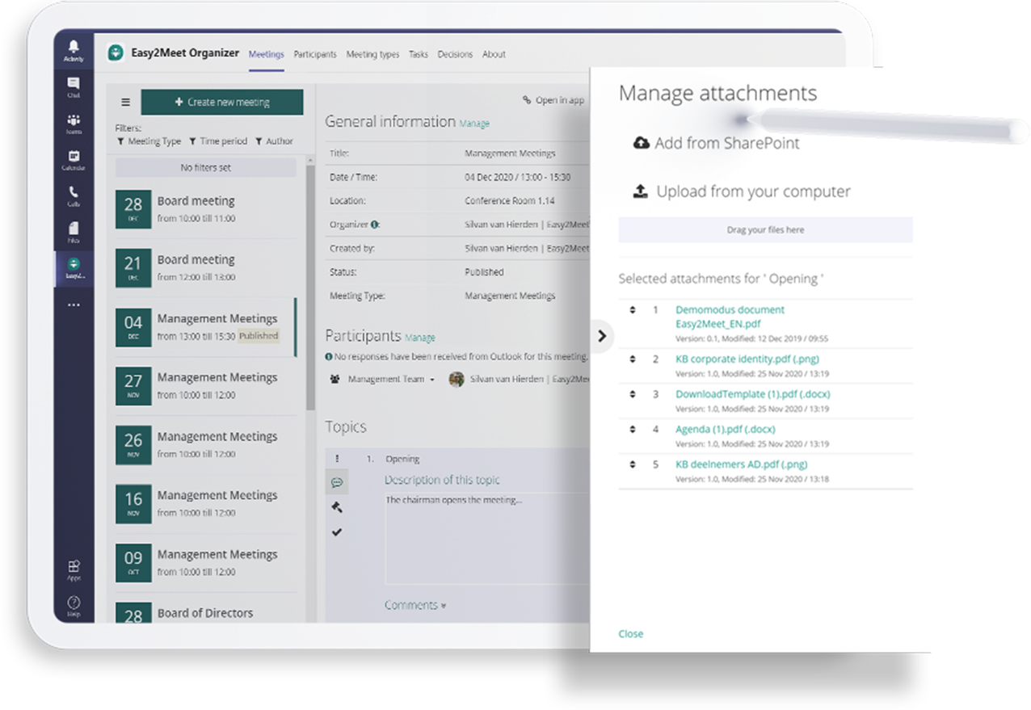Click the info icon next to Organizer
Screen dimensions: 1031x710
375,225
